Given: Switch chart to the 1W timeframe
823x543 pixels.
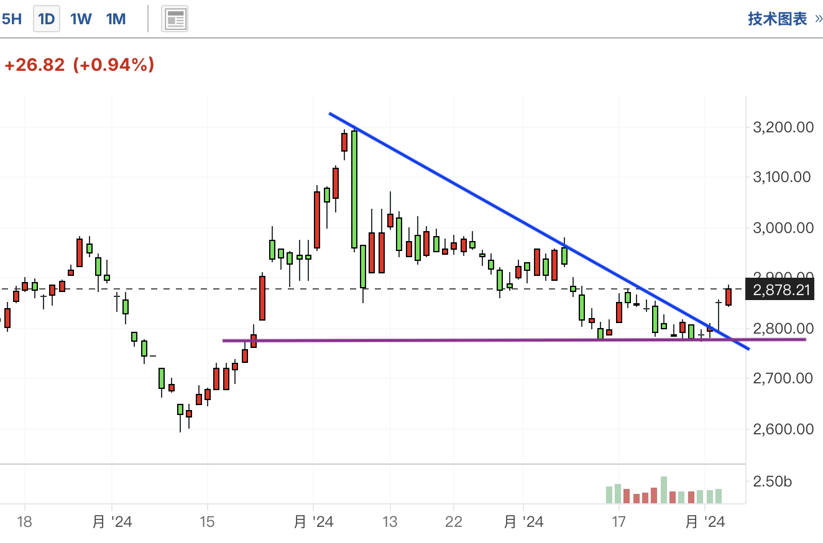Looking at the screenshot, I should pos(81,19).
